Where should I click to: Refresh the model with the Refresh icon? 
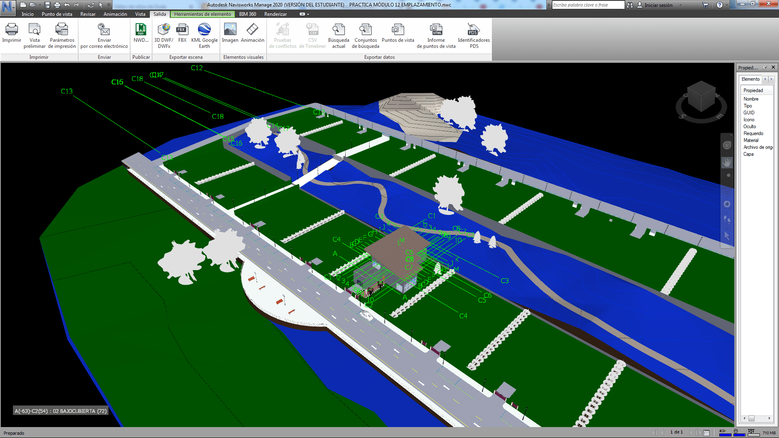pos(91,5)
